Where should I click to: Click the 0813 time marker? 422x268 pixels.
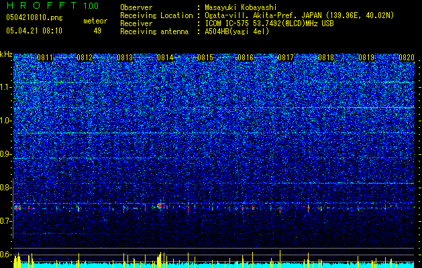[125, 58]
